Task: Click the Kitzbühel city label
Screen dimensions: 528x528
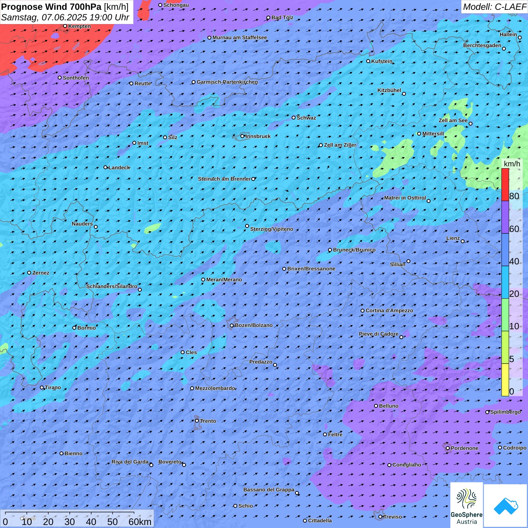Action: click(x=389, y=90)
